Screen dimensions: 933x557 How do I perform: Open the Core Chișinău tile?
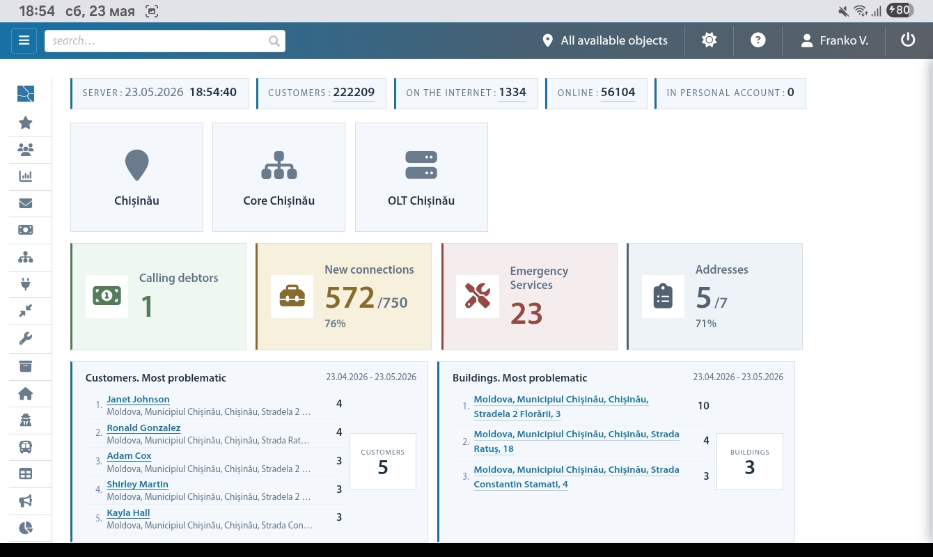(x=279, y=177)
